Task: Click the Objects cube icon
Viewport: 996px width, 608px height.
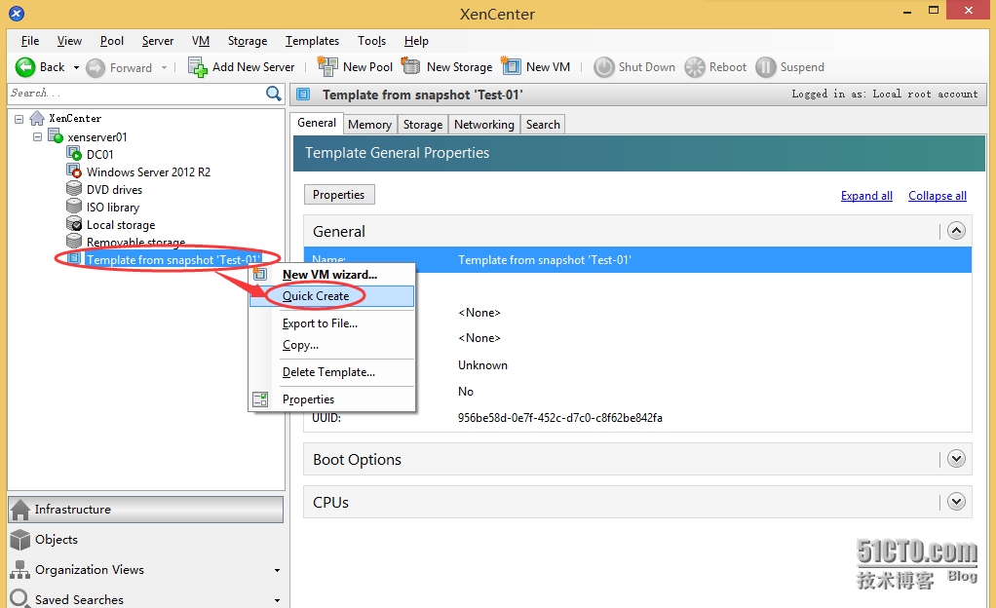Action: (20, 540)
